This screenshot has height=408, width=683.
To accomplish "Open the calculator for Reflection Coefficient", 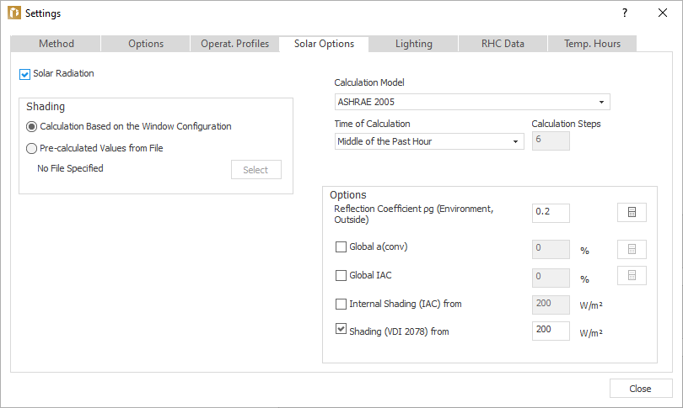I will [632, 213].
